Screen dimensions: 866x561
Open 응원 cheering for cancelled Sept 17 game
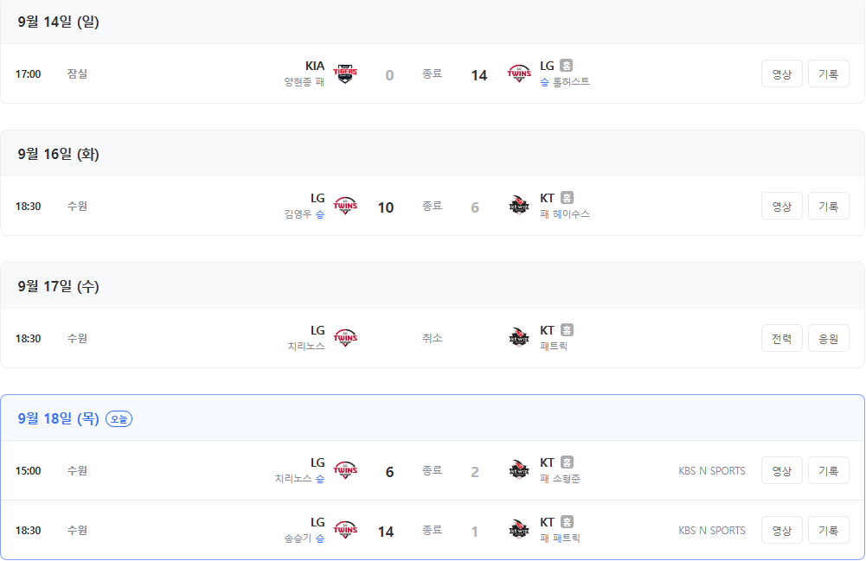pos(829,339)
